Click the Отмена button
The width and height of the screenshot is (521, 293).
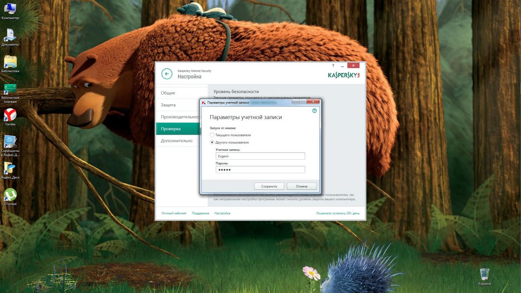click(302, 186)
